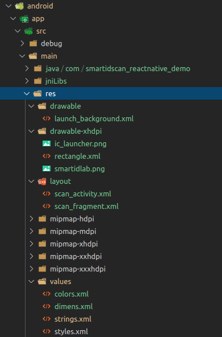Click the mipmap-xxxhdpi folder icon

43,269
